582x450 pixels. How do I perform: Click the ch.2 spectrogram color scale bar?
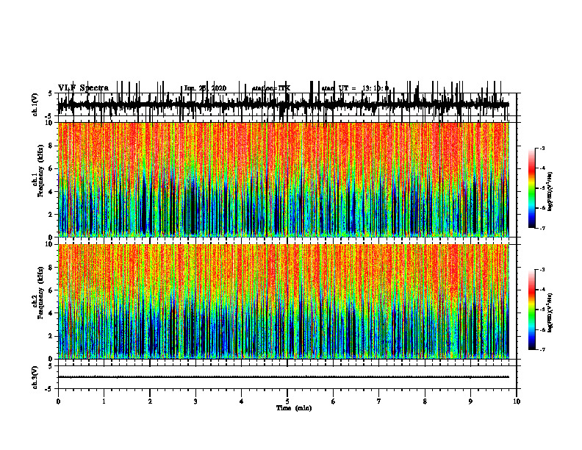[x=531, y=310]
